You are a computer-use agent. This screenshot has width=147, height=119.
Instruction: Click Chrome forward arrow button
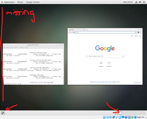coord(72,32)
